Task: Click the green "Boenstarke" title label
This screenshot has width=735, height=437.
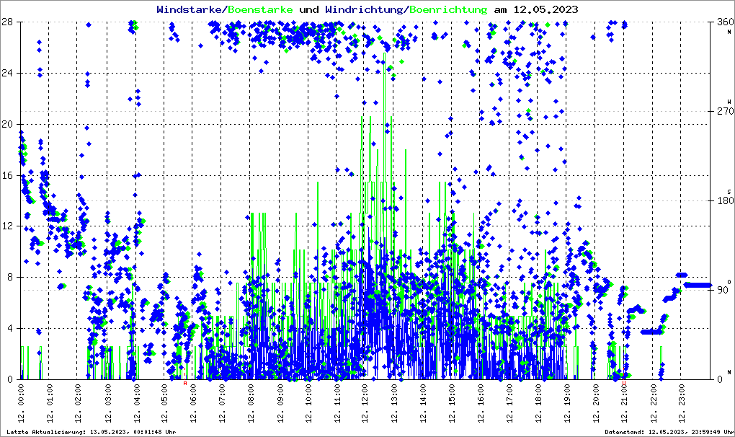Action: (261, 9)
